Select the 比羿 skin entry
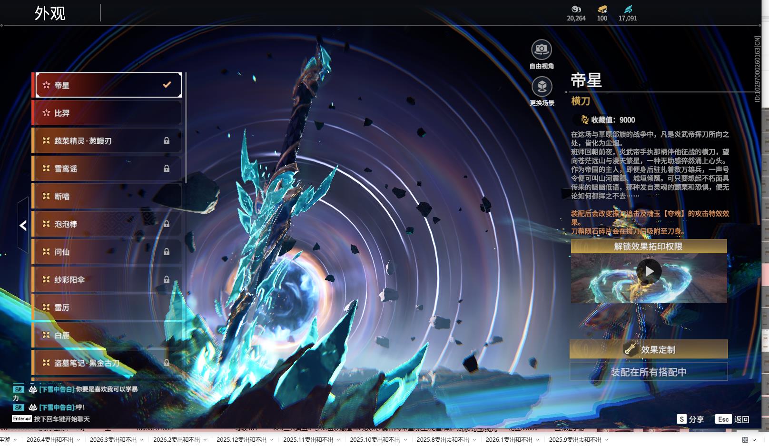Image resolution: width=769 pixels, height=447 pixels. (107, 113)
